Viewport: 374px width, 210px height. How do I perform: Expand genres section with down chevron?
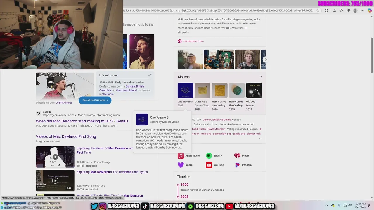click(x=260, y=138)
